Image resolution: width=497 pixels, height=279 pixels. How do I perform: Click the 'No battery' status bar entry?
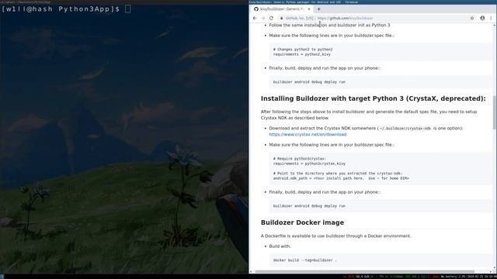(449, 277)
